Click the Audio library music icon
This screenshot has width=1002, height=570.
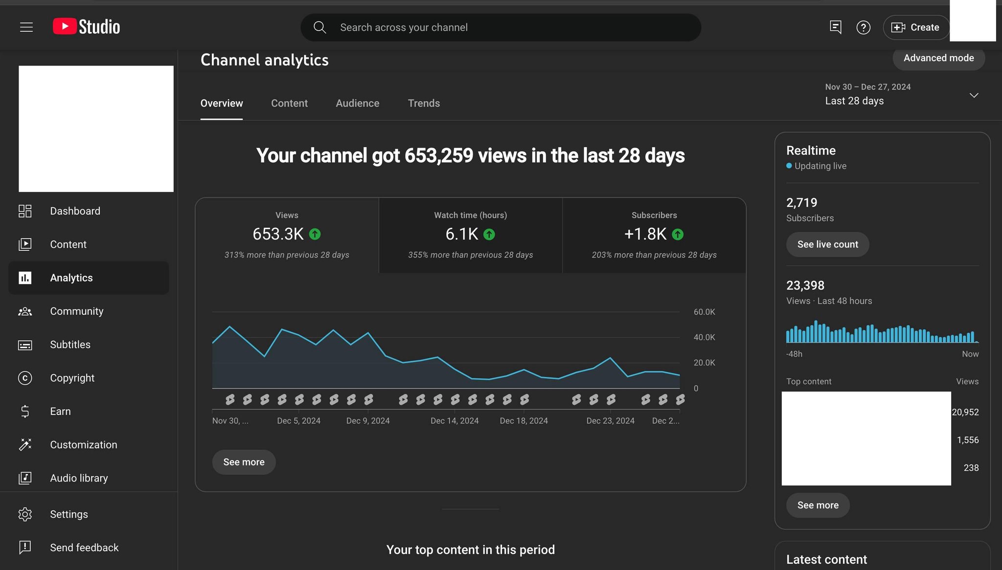click(x=25, y=478)
